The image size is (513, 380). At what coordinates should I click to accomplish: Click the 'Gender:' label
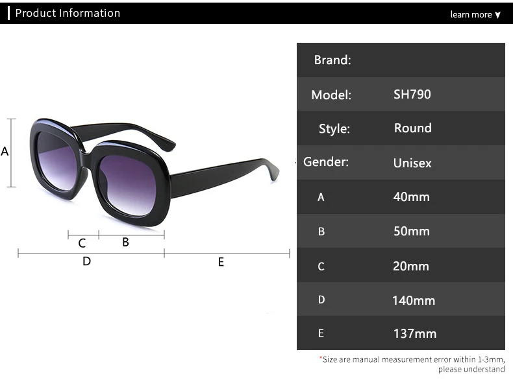326,161
